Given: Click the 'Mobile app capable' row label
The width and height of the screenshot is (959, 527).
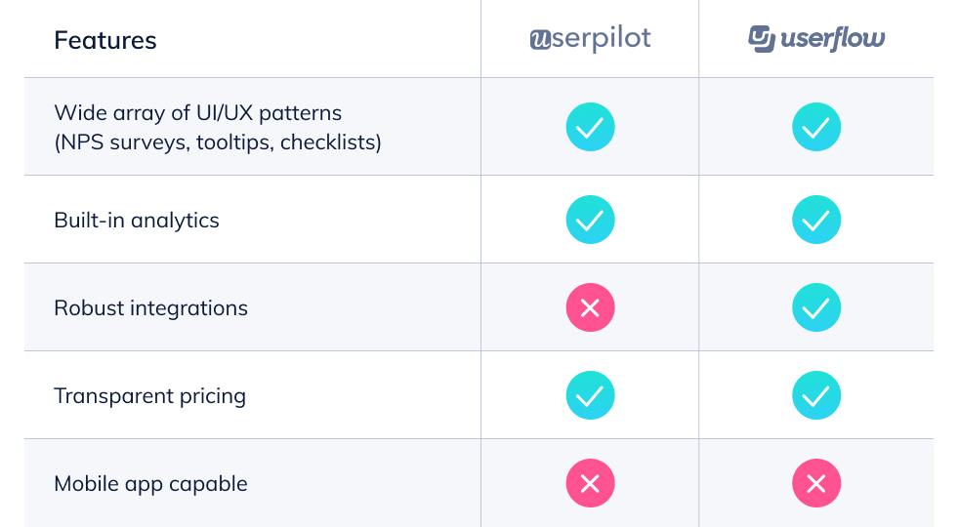Looking at the screenshot, I should (150, 484).
